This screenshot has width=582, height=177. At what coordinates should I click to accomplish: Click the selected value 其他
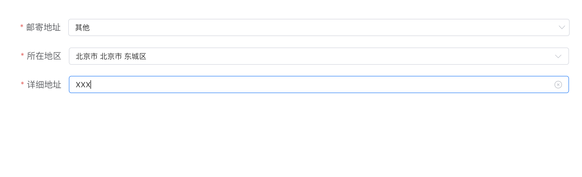click(x=82, y=28)
